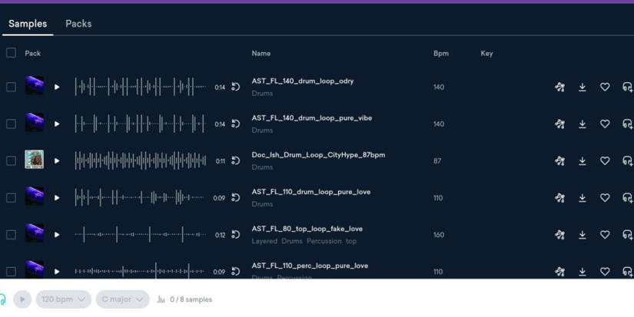Download AST_FL_80_top_loop_fake_love
Screen dimensions: 634x317
[x=583, y=235]
